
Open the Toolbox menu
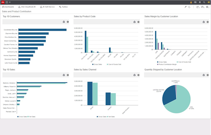tap(63, 7)
